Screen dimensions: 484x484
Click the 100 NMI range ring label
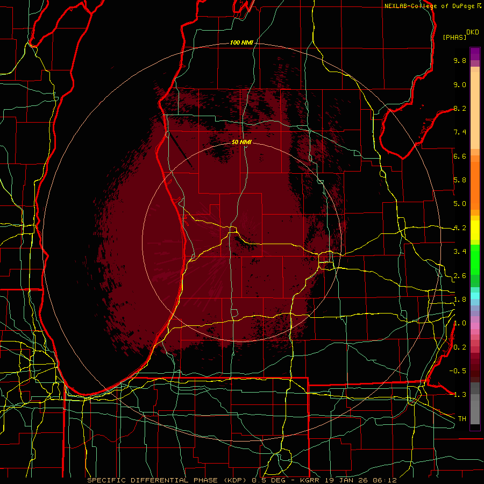tap(241, 42)
